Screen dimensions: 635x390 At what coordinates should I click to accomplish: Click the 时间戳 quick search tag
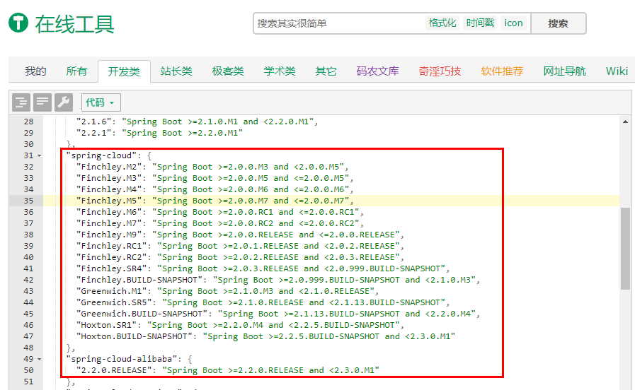click(x=480, y=23)
